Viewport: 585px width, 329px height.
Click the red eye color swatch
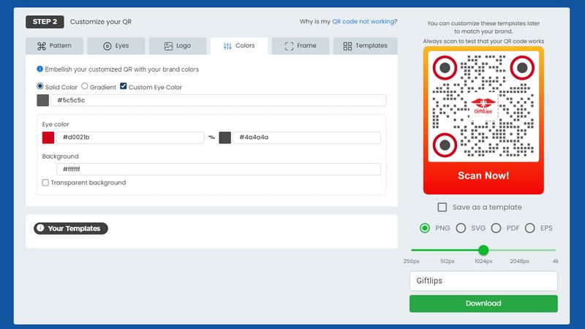[x=48, y=137]
